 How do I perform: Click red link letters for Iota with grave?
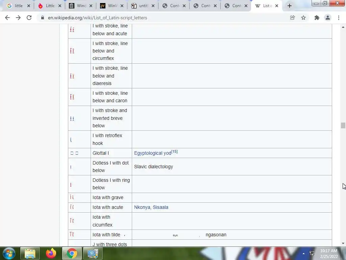pos(72,197)
